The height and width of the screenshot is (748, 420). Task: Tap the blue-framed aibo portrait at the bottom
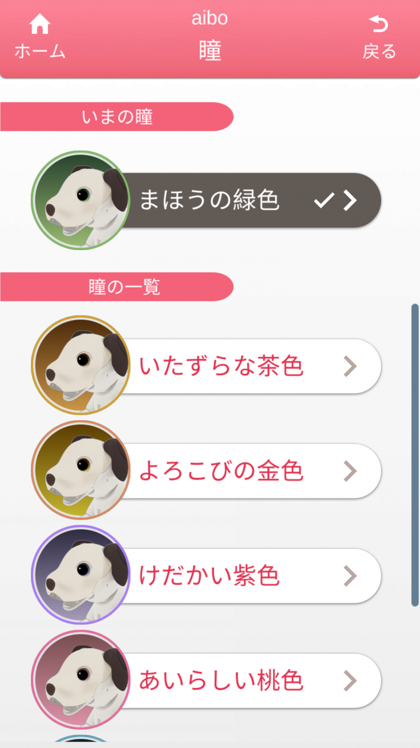click(81, 741)
